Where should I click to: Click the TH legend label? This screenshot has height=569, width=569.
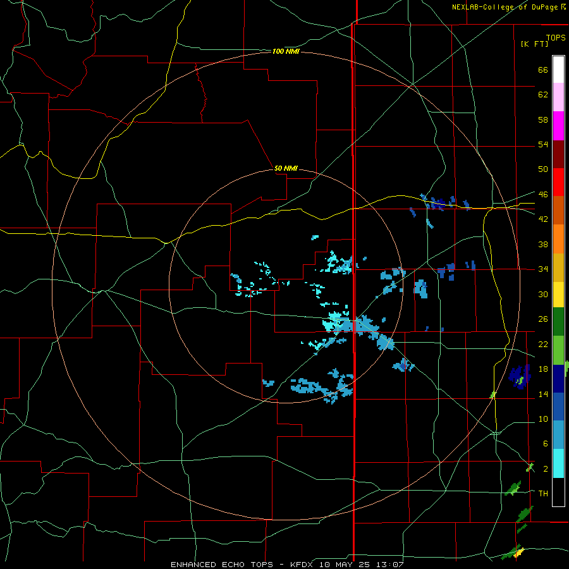pyautogui.click(x=543, y=494)
